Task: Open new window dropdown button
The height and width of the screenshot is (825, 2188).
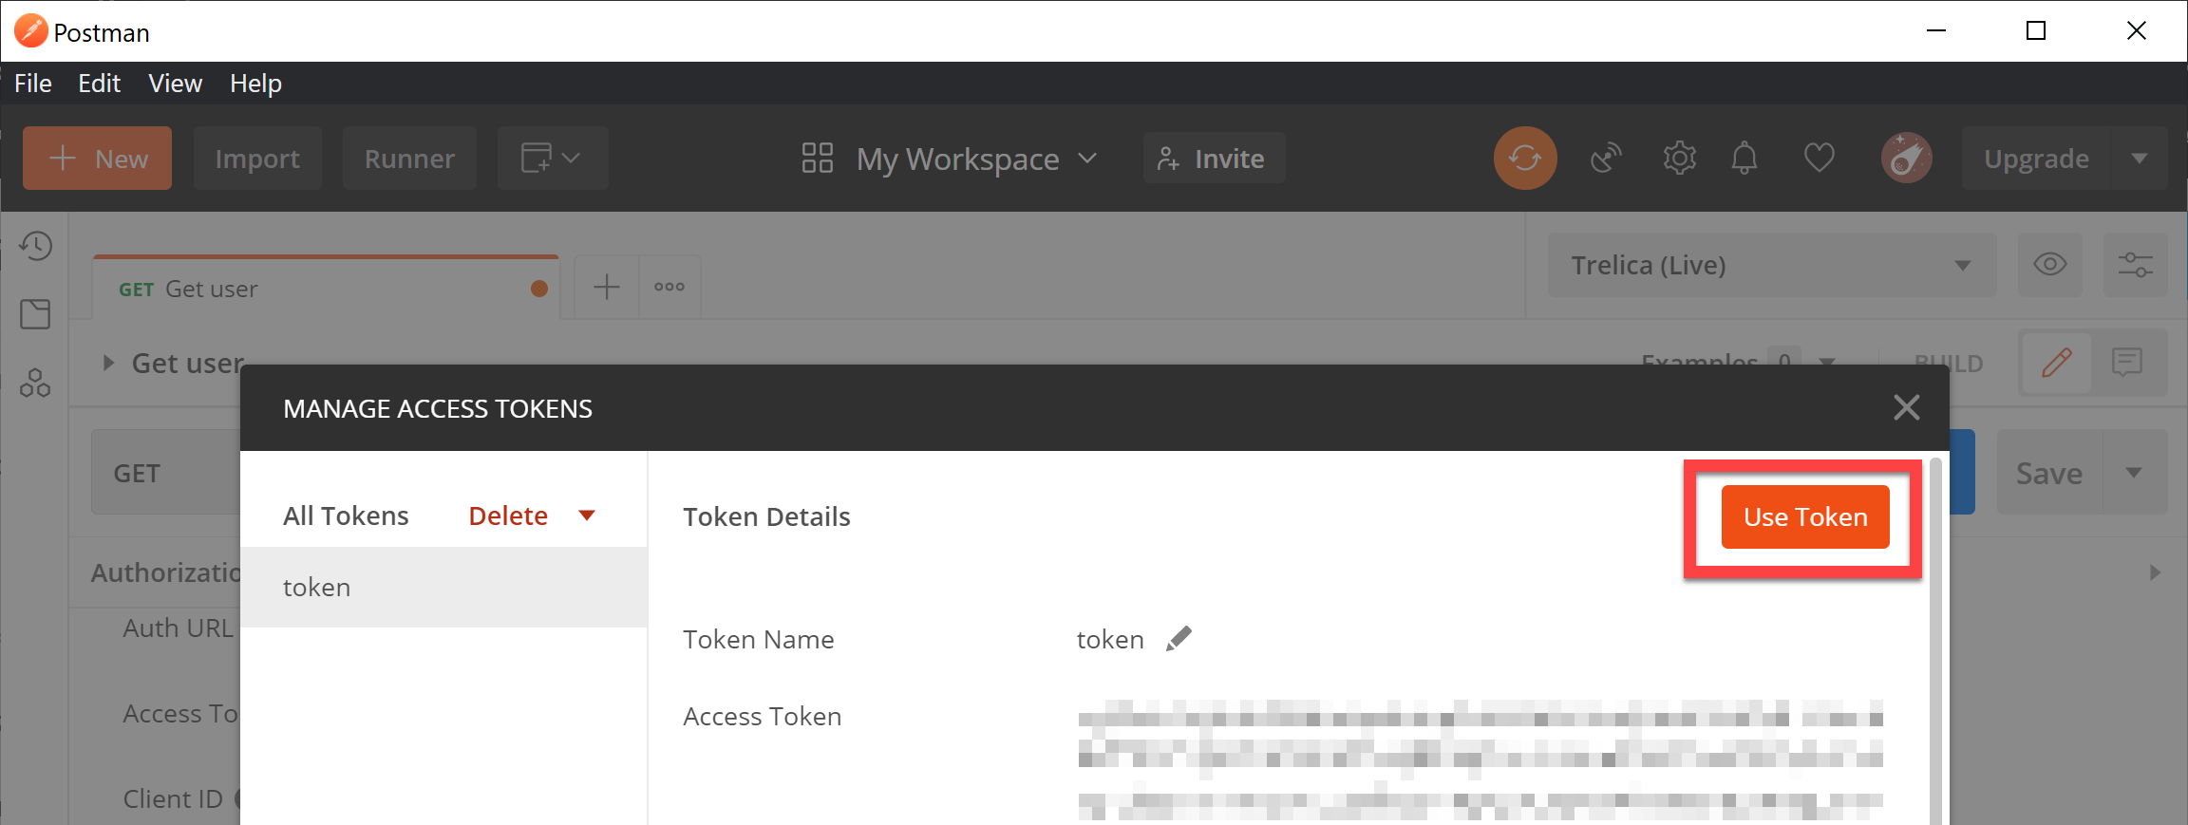Action: (553, 158)
